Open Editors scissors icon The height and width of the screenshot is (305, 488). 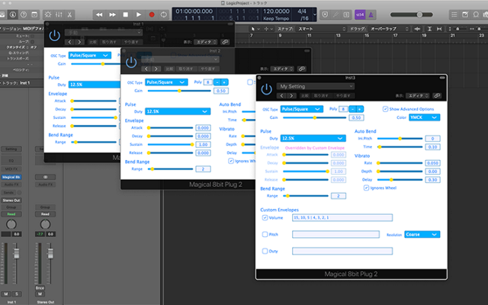click(69, 14)
